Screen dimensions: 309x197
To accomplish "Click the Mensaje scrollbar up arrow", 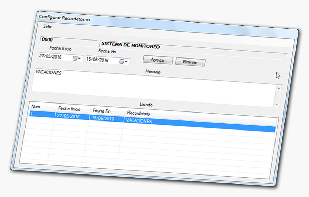I will 278,88.
